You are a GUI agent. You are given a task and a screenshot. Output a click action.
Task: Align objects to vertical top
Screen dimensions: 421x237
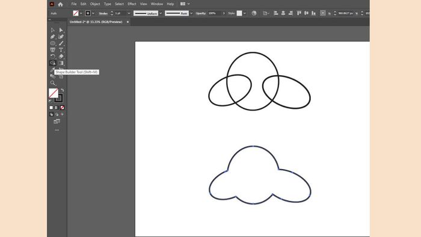pos(299,13)
